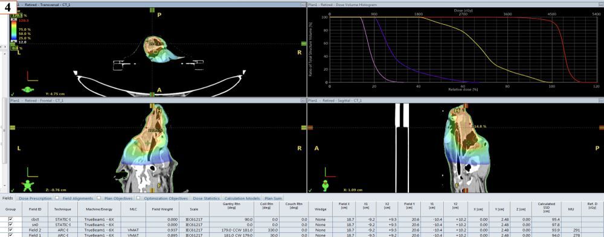Image resolution: width=604 pixels, height=237 pixels.
Task: Click the green checkmark in Transversal view corner
Action: 13,93
